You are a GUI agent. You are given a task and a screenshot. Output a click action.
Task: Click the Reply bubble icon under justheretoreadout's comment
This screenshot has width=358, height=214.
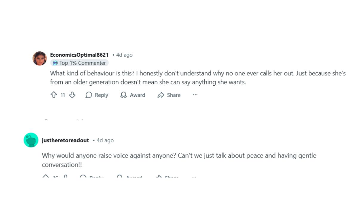(84, 177)
